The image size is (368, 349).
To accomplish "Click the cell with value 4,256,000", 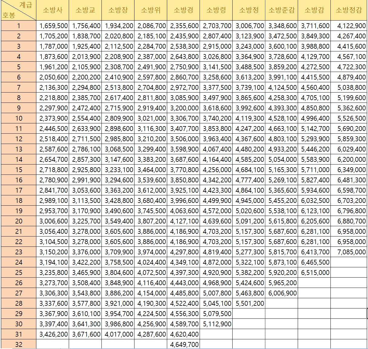I will click(216, 170).
